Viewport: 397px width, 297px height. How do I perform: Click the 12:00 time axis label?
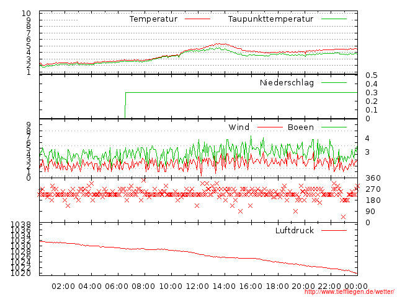pyautogui.click(x=197, y=286)
